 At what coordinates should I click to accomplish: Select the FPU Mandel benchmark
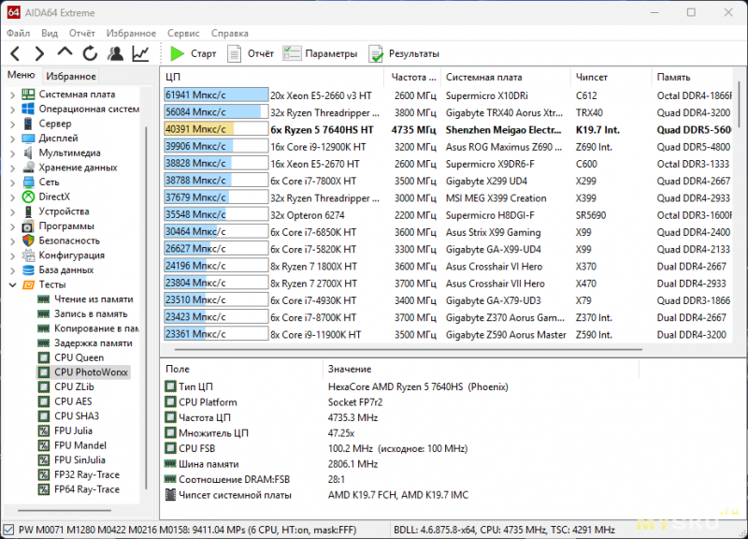point(80,445)
